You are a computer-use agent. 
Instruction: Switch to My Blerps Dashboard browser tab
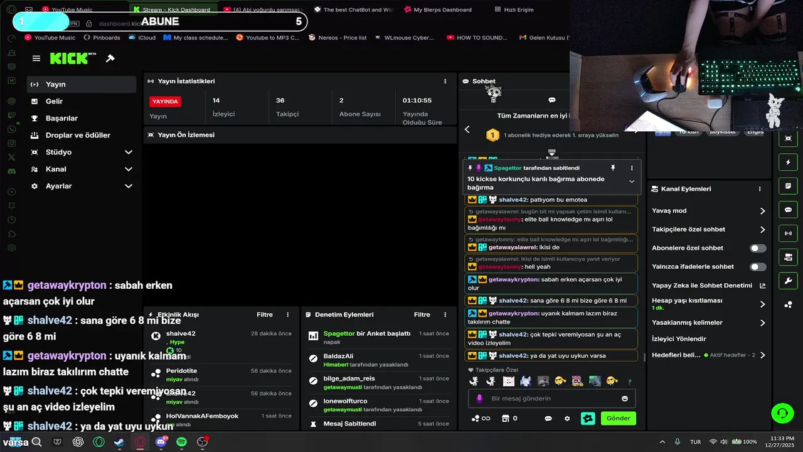click(437, 9)
